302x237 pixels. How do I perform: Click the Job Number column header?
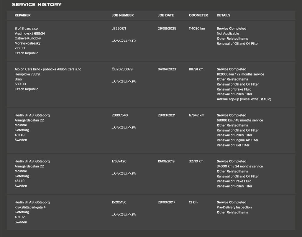[122, 15]
